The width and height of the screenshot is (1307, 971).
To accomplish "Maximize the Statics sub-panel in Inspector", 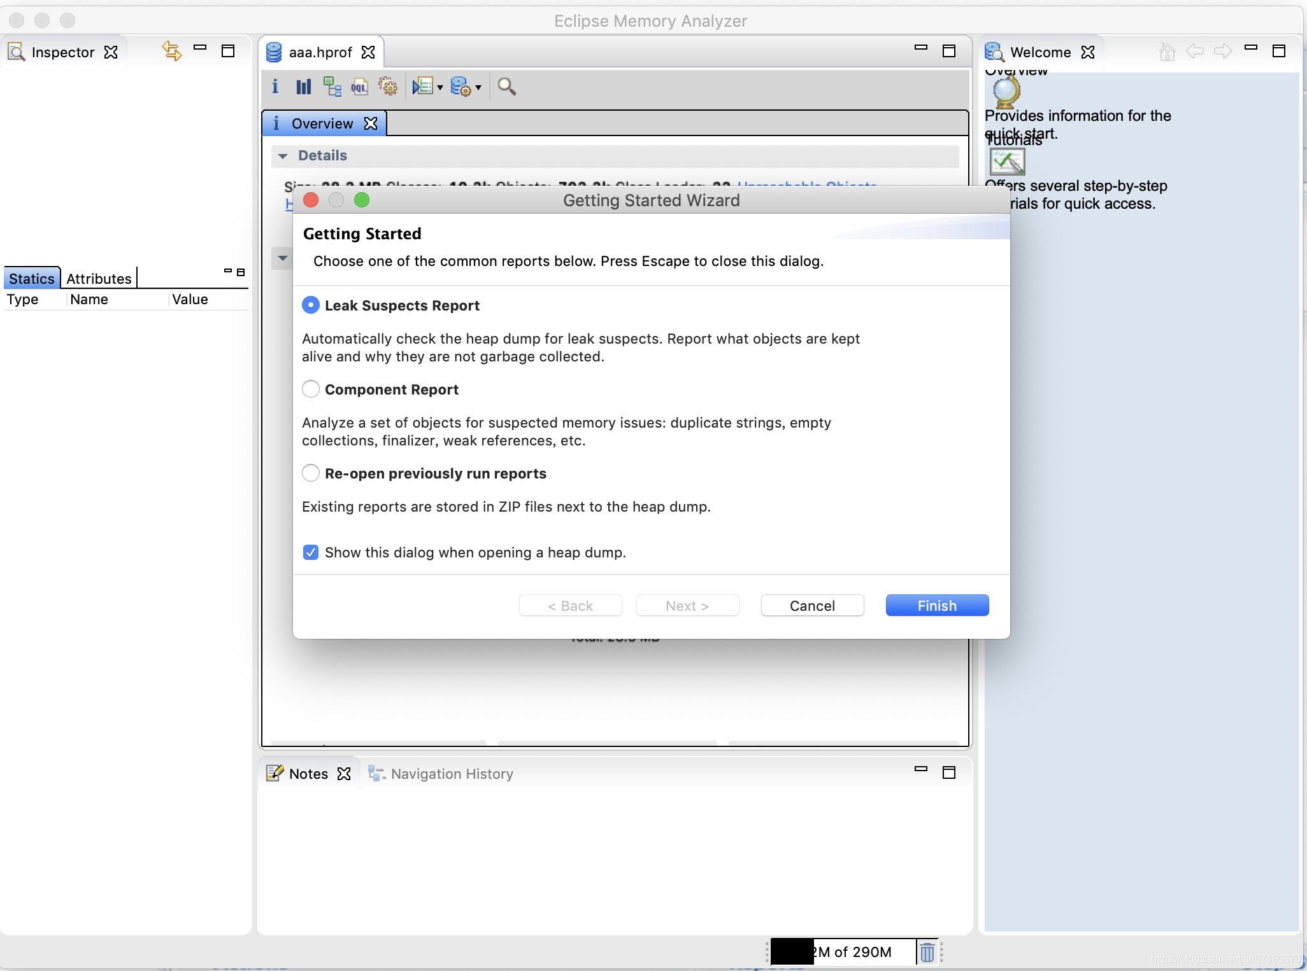I will pos(241,272).
